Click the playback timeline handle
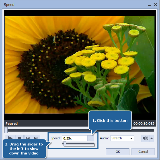This screenshot has width=160, height=160. click(6, 130)
